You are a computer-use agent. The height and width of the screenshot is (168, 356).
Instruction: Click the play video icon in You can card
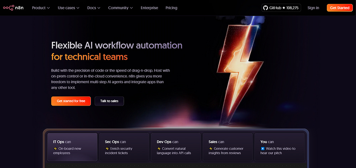[263, 149]
